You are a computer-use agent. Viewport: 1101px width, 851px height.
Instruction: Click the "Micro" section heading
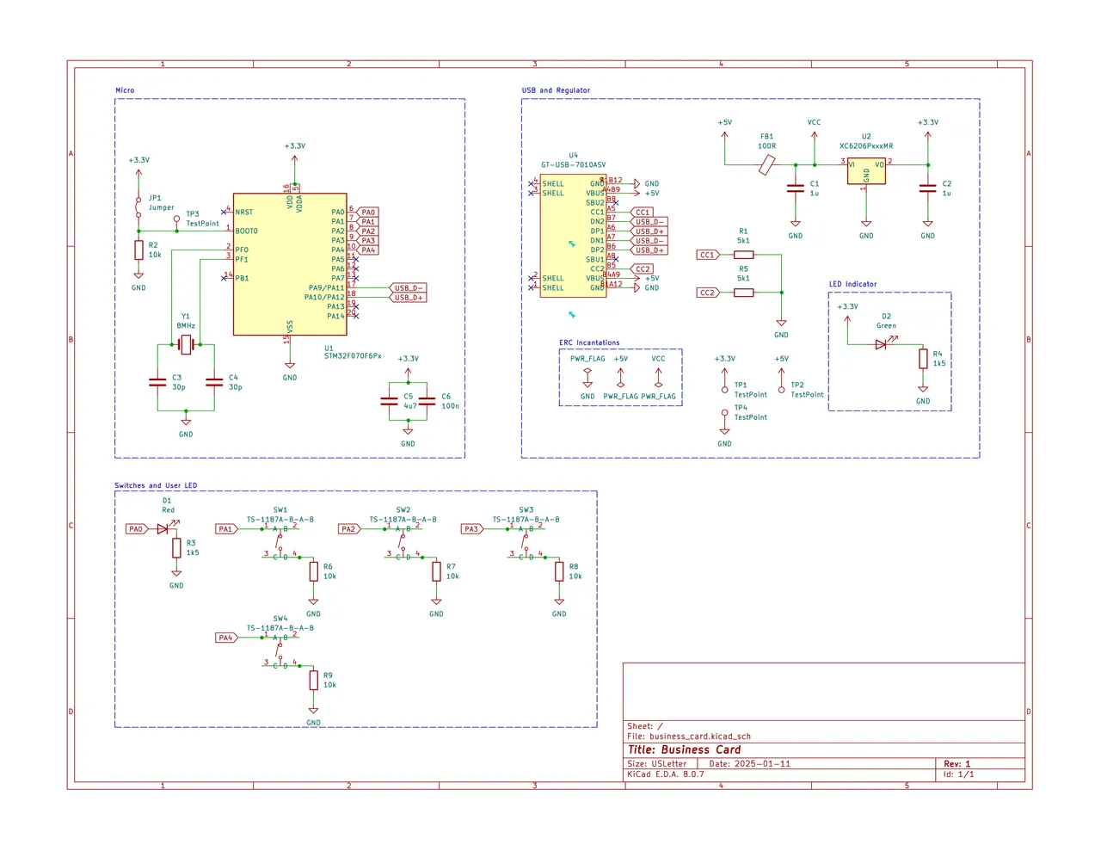(125, 90)
